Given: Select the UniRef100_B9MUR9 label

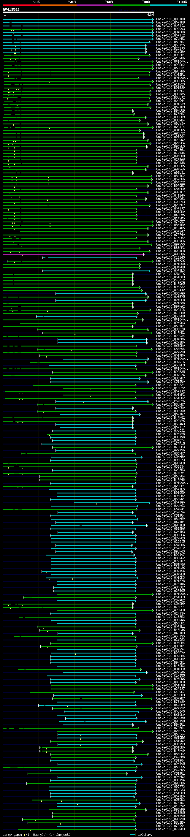Looking at the screenshot, I should coord(170,156).
